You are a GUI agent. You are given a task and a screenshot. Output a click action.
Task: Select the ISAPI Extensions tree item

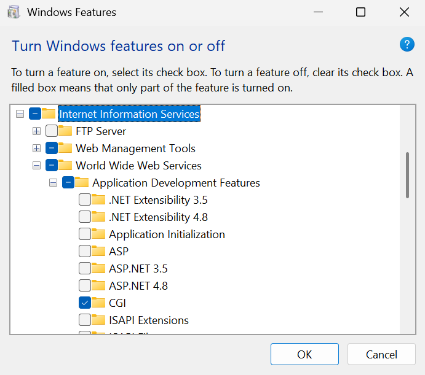point(148,320)
